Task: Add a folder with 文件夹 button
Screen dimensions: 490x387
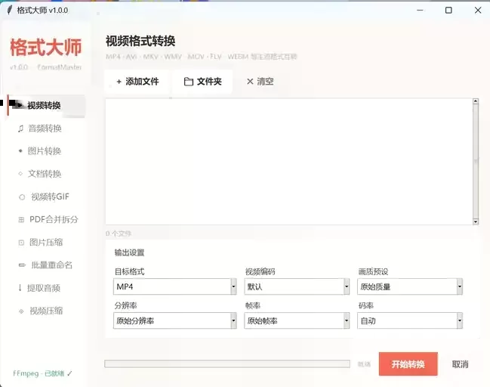Action: coord(202,82)
